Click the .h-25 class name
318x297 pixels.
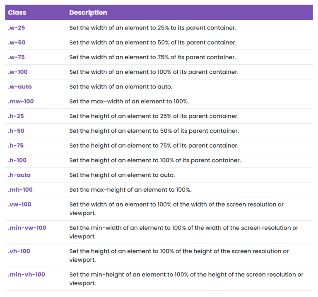click(16, 116)
